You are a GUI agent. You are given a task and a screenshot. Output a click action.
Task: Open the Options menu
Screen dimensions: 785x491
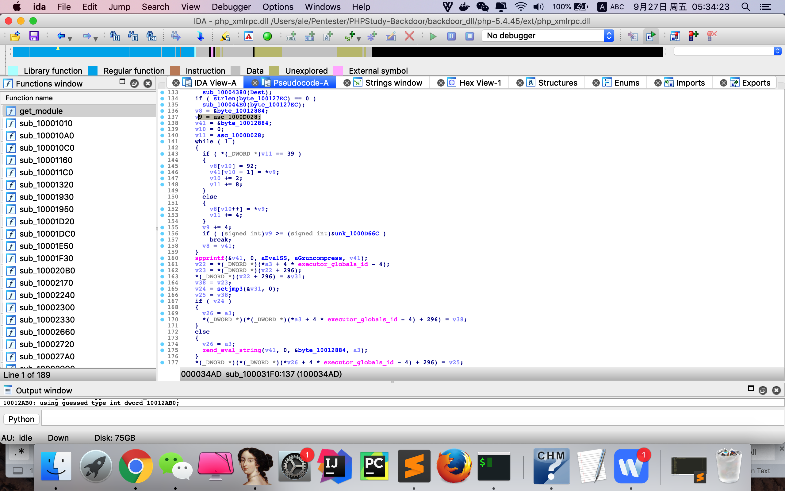[x=278, y=7]
